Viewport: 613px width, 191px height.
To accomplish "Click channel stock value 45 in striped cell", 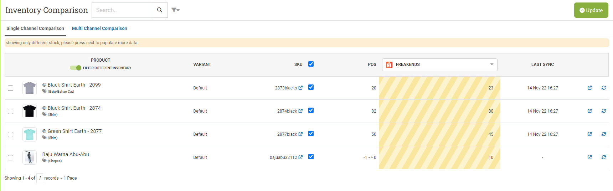I will 491,134.
